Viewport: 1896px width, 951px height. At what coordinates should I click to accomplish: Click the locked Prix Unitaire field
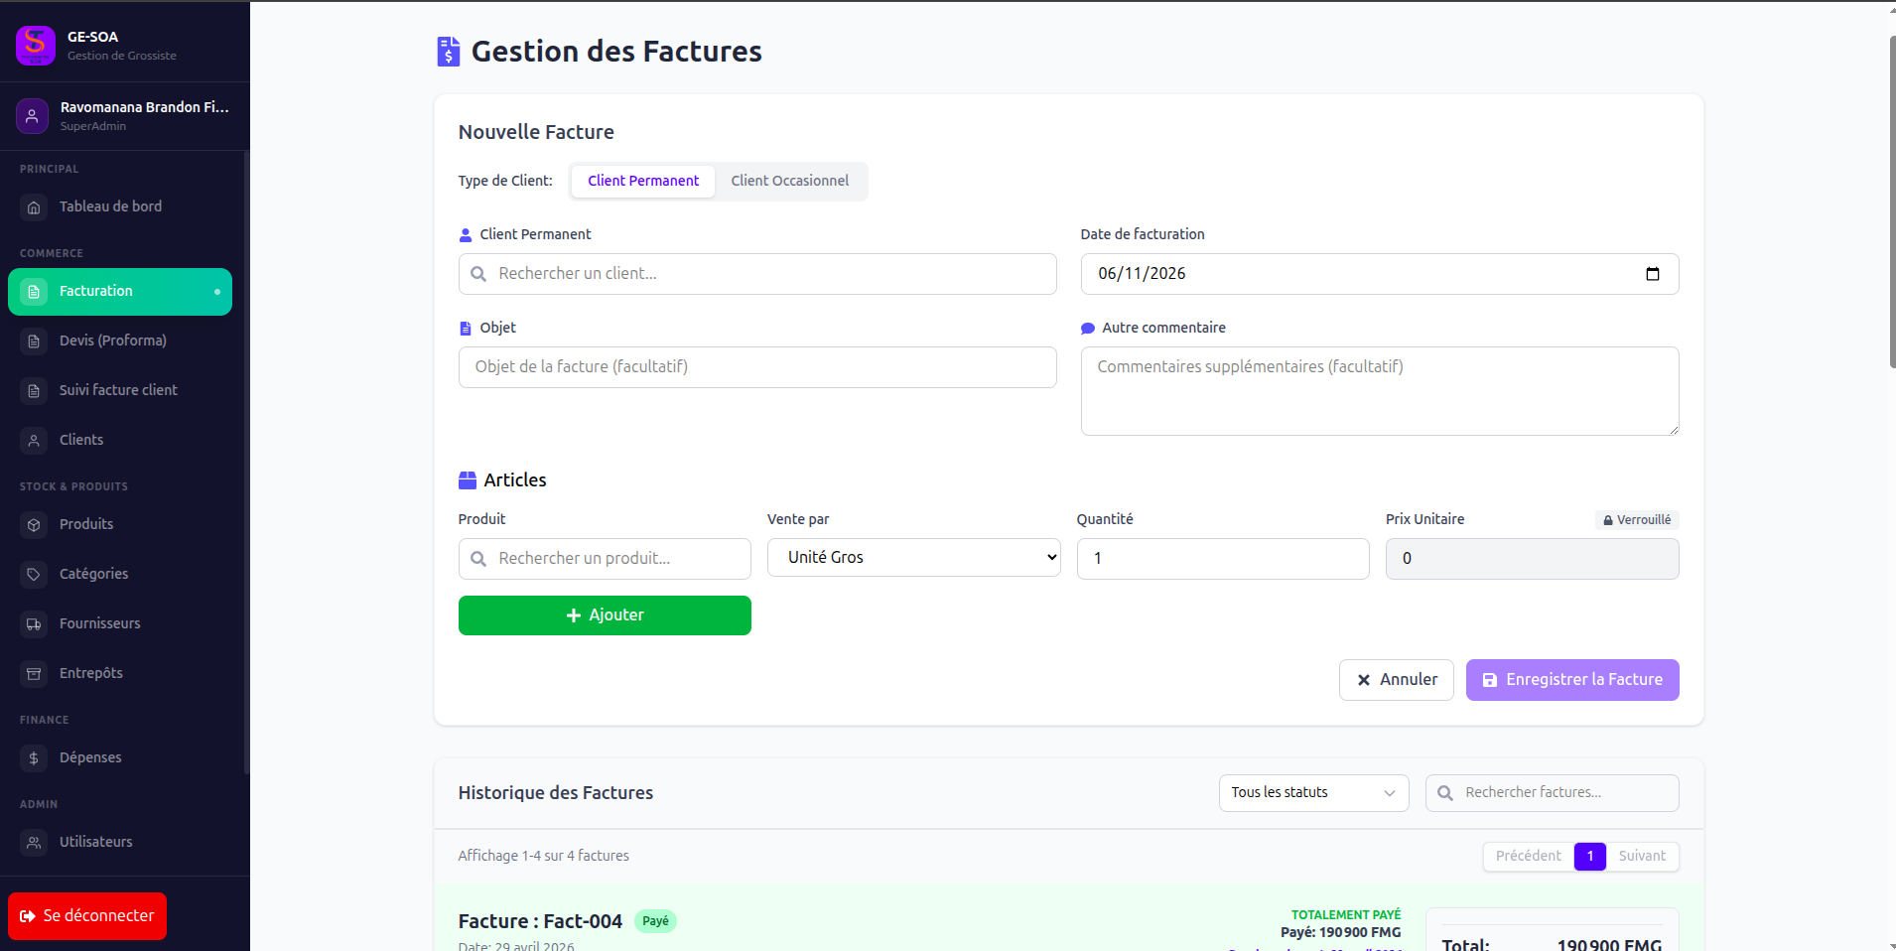[1533, 559]
